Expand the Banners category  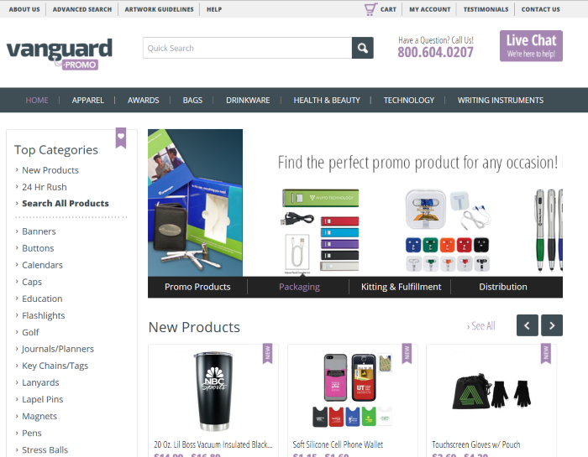(39, 231)
